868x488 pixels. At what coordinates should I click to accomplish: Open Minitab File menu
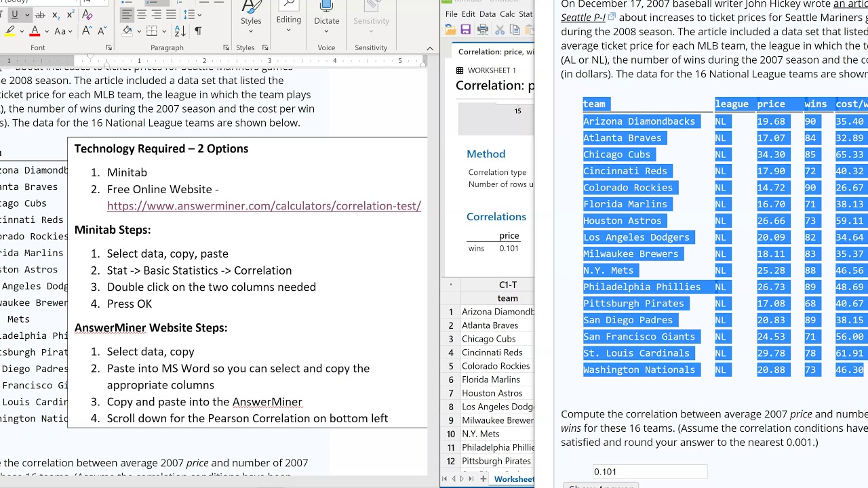451,14
